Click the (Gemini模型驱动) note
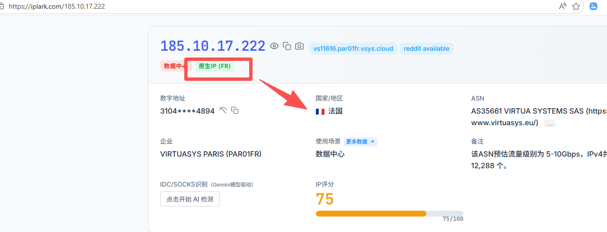This screenshot has height=232, width=607. (x=232, y=185)
